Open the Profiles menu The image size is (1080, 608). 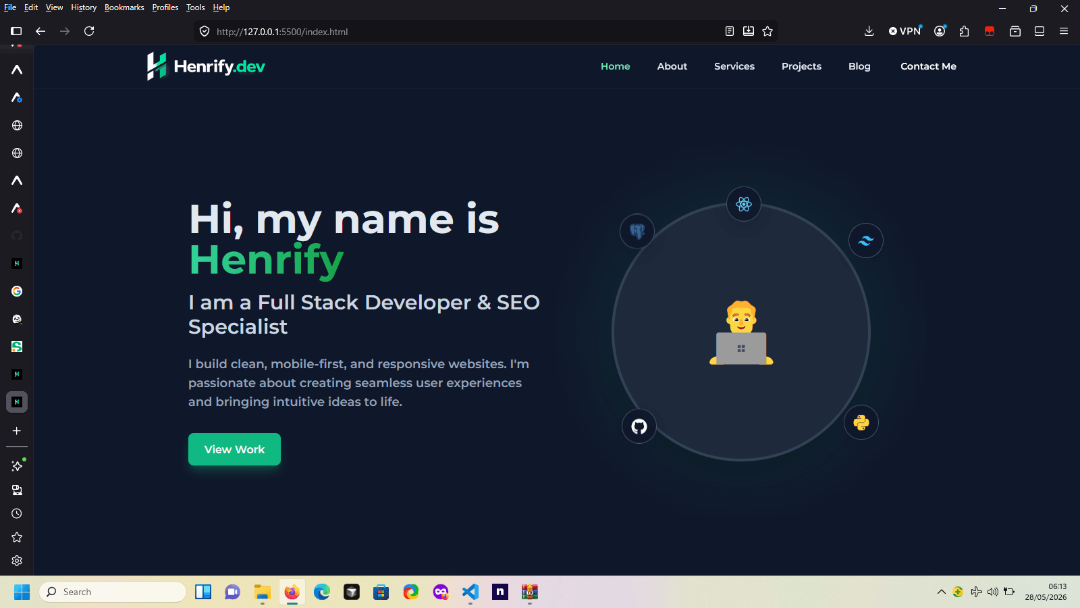(x=165, y=7)
